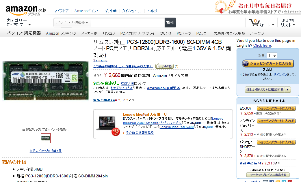Open the shopping cart icon
Viewport: 301px width, 182px height.
pos(254,22)
